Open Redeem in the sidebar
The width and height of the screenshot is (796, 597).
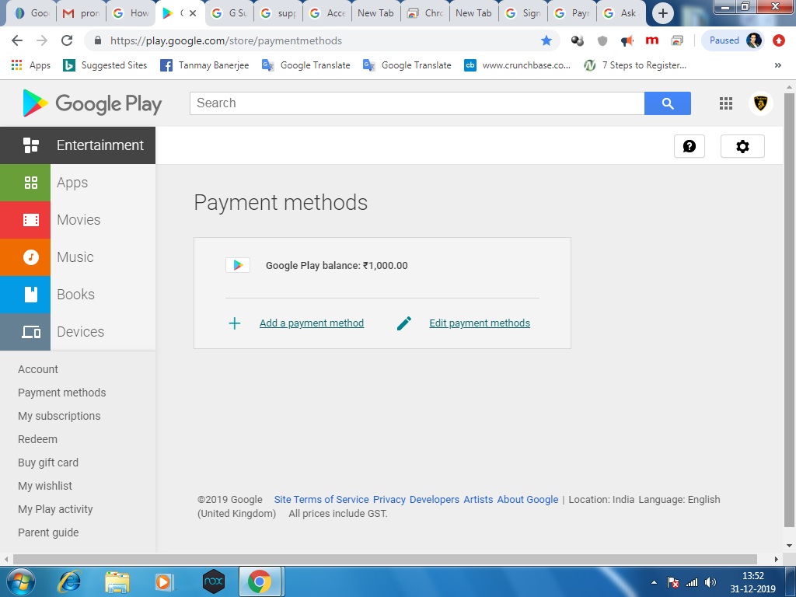[x=37, y=439]
